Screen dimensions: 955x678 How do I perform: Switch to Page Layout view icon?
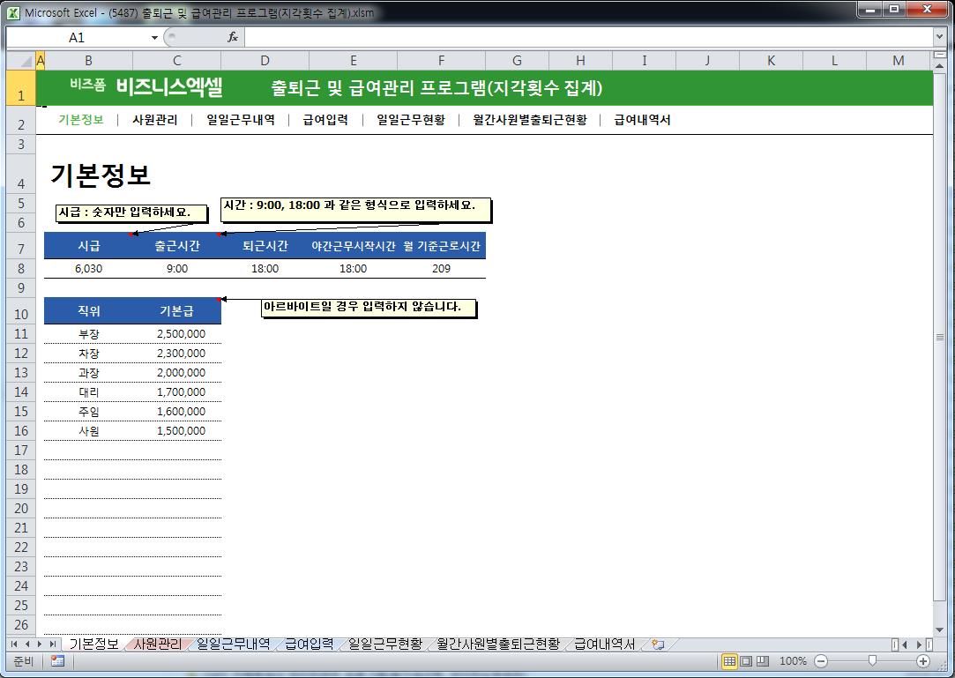point(746,661)
